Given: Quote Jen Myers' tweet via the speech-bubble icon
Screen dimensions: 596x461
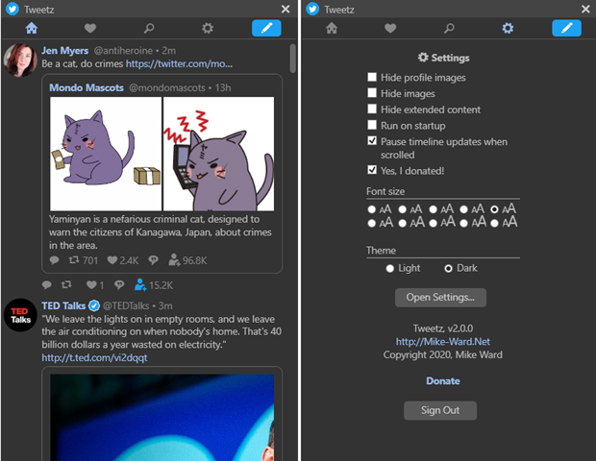Looking at the screenshot, I should click(119, 285).
